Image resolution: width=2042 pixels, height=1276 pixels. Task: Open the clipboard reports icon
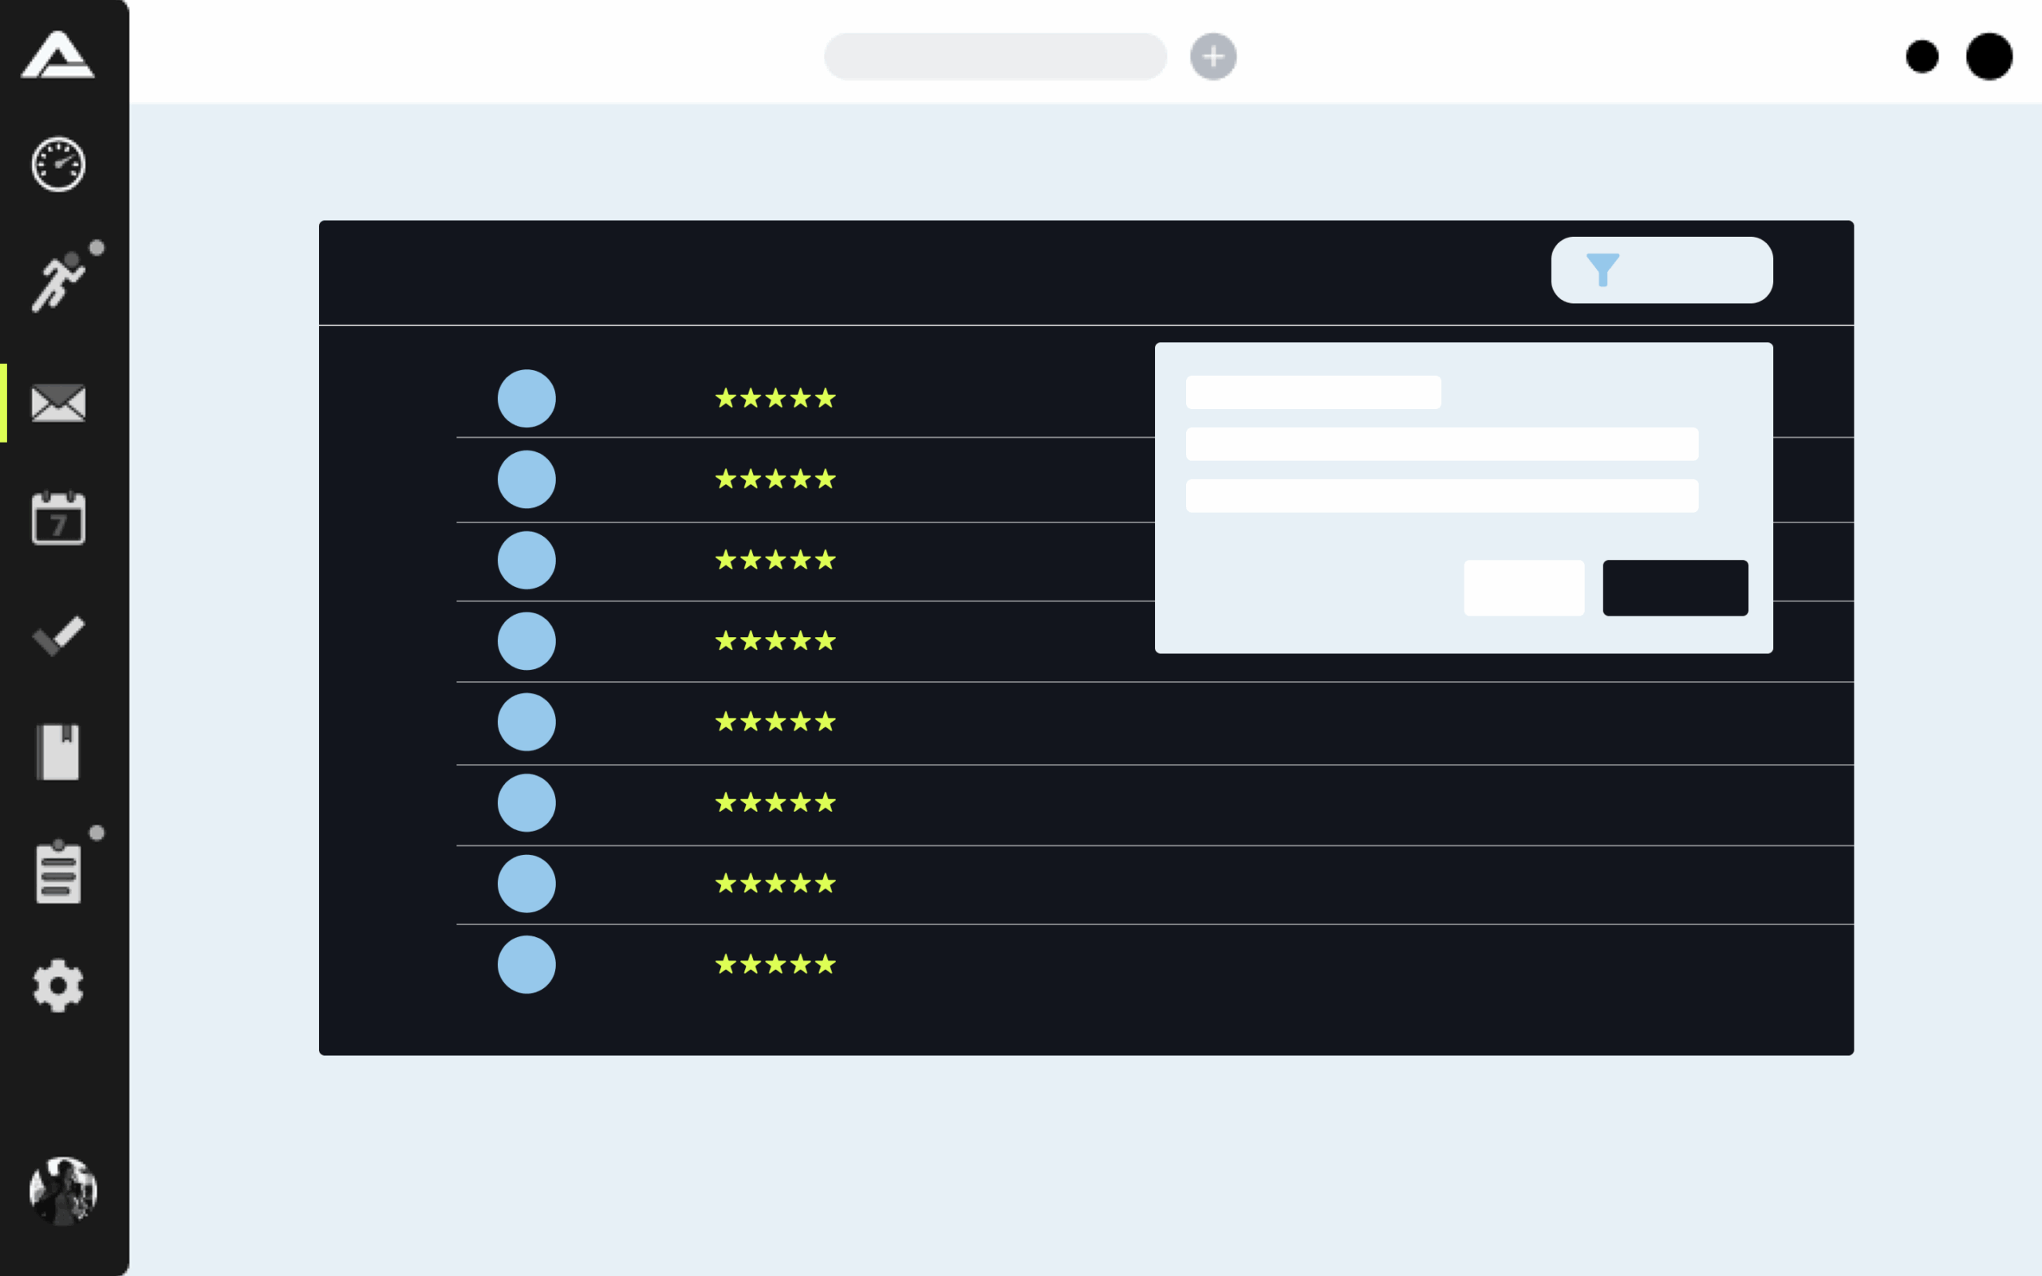tap(58, 872)
